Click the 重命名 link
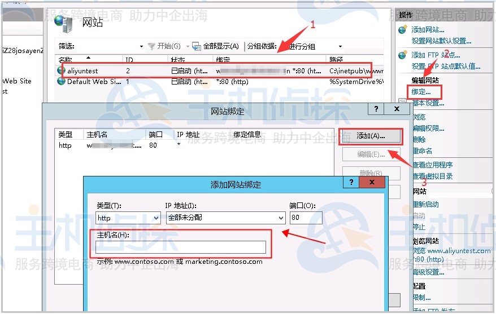The image size is (496, 314). (423, 151)
